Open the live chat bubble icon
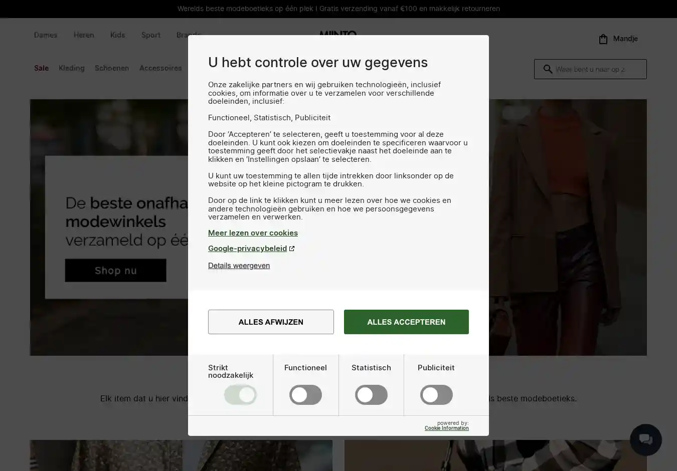The height and width of the screenshot is (471, 677). pyautogui.click(x=645, y=440)
